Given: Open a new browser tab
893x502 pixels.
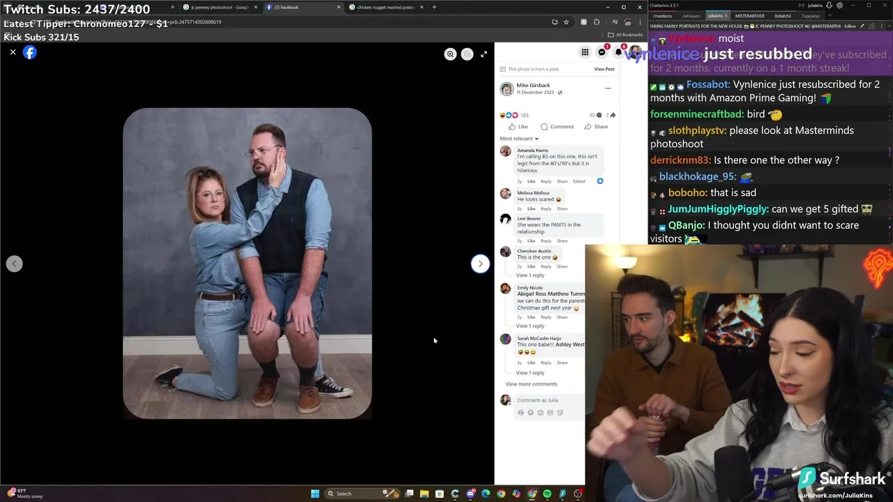Looking at the screenshot, I should click(434, 7).
